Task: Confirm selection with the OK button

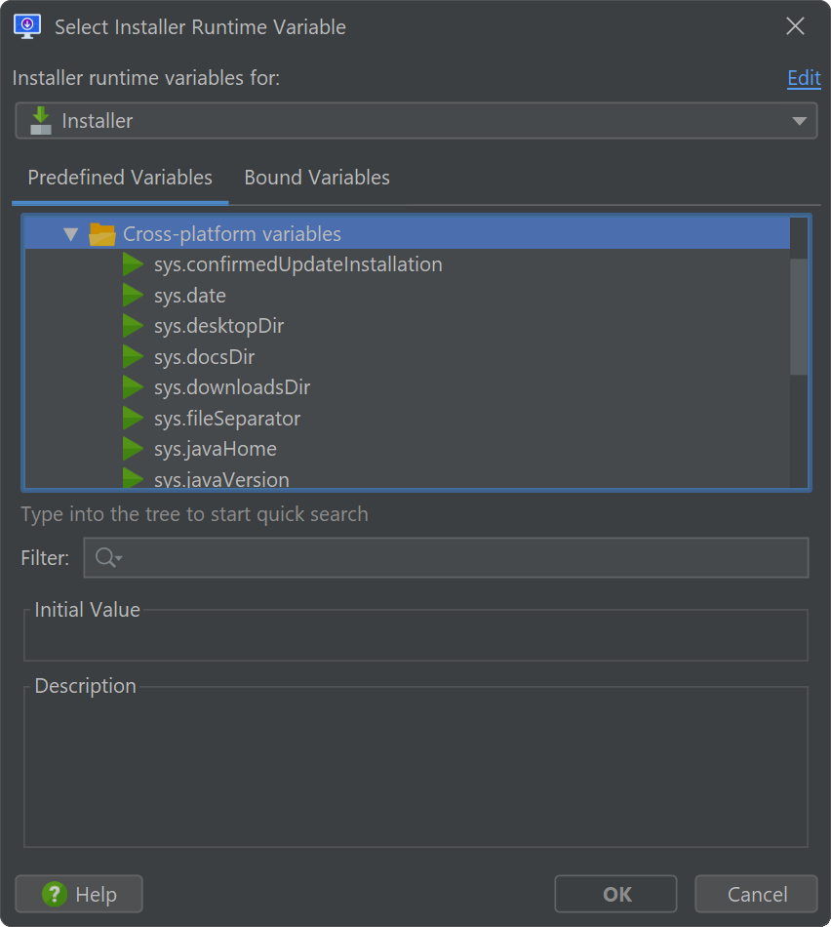Action: tap(615, 894)
